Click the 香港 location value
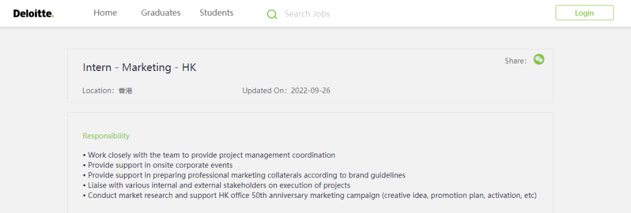 click(126, 91)
